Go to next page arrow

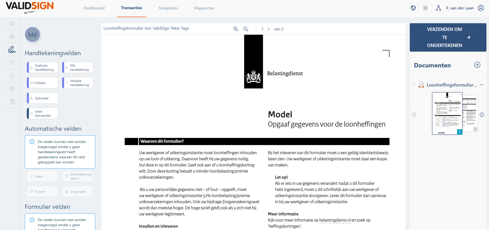(x=269, y=29)
